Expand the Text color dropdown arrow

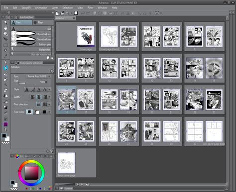point(49,112)
